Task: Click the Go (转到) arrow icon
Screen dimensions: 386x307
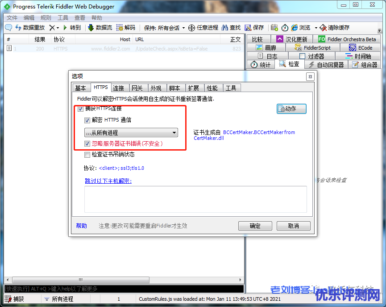Action: pyautogui.click(x=65, y=28)
